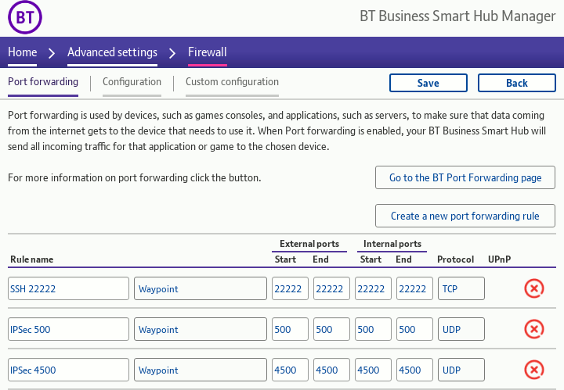This screenshot has height=390, width=564.
Task: Click the 'External ports' header
Action: pyautogui.click(x=309, y=244)
